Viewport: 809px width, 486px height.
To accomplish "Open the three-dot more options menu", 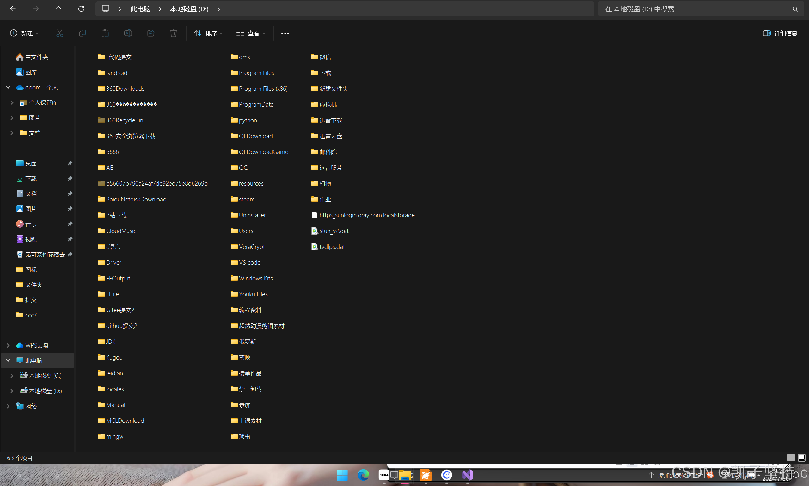I will click(x=285, y=34).
